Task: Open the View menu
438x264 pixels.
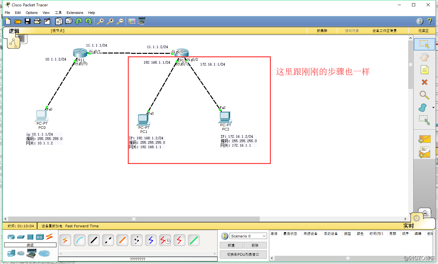Action: (46, 13)
